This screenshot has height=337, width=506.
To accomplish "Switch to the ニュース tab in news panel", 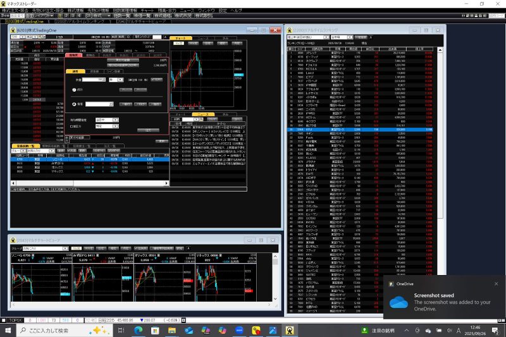I will tap(202, 114).
